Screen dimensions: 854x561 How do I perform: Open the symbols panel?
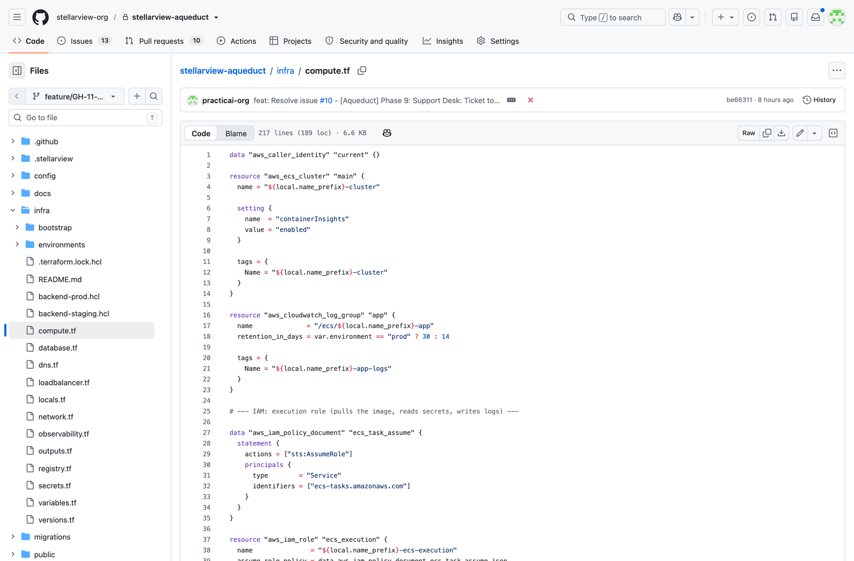click(833, 133)
